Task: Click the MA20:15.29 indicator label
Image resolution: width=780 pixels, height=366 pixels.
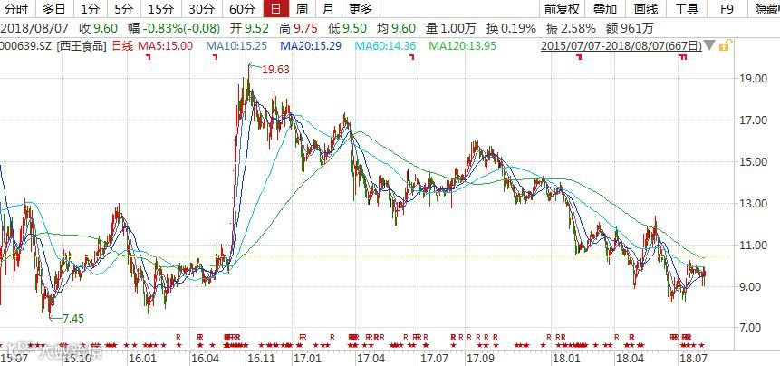Action: pos(311,46)
